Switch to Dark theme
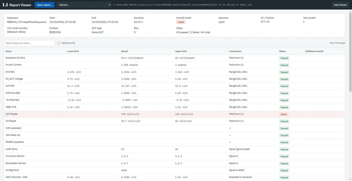Viewport: 352px width, 181px height. pyautogui.click(x=340, y=5)
